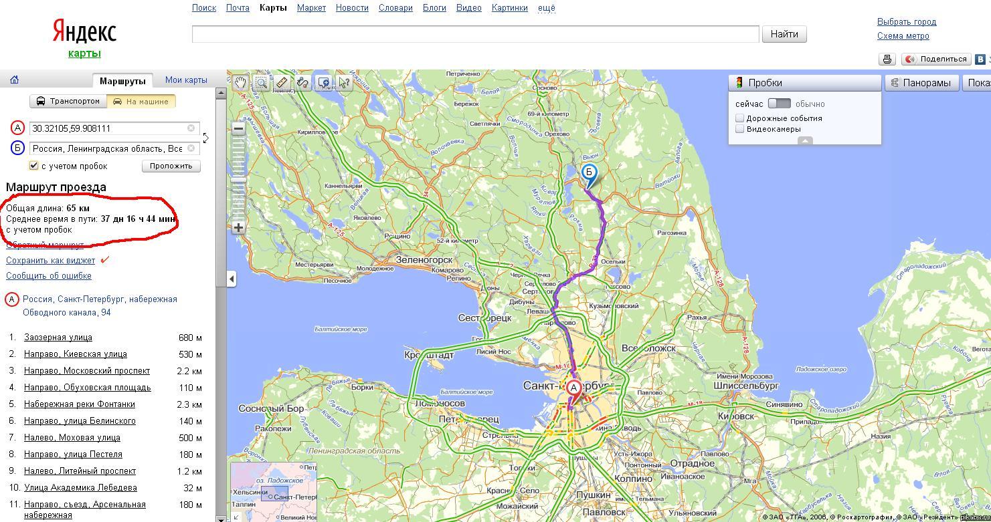Enable 'Видеокамеры' checkbox

[x=739, y=129]
